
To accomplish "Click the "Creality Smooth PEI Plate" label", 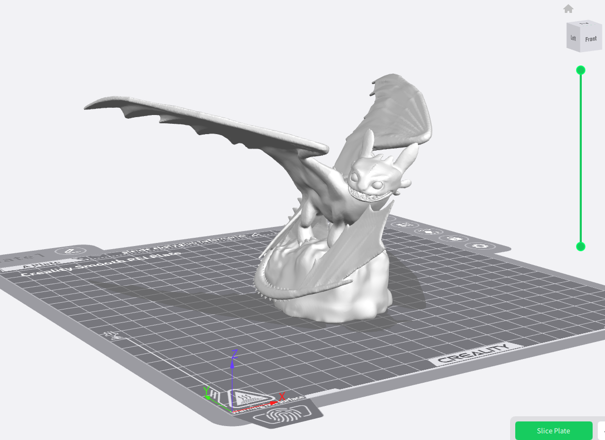I will 101,264.
